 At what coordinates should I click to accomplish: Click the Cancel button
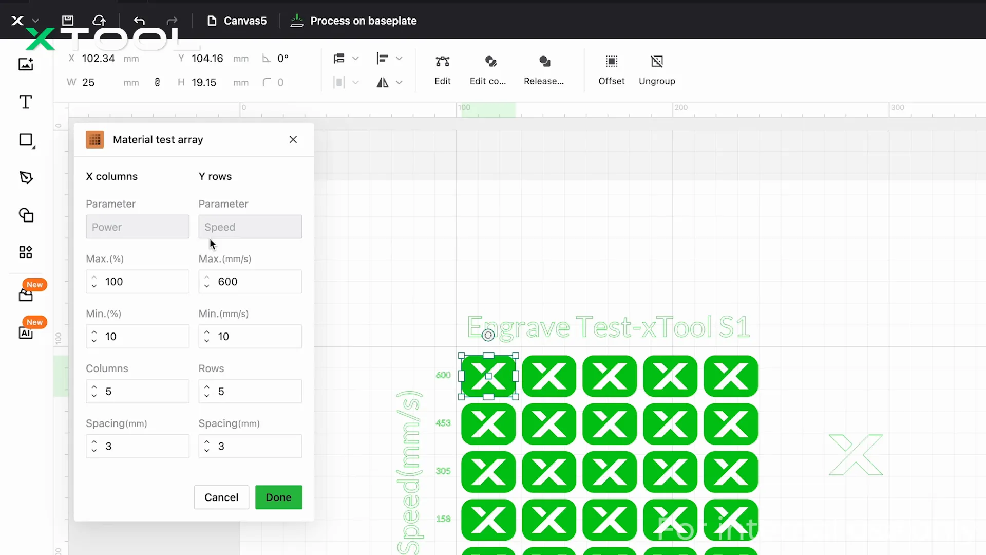[221, 497]
